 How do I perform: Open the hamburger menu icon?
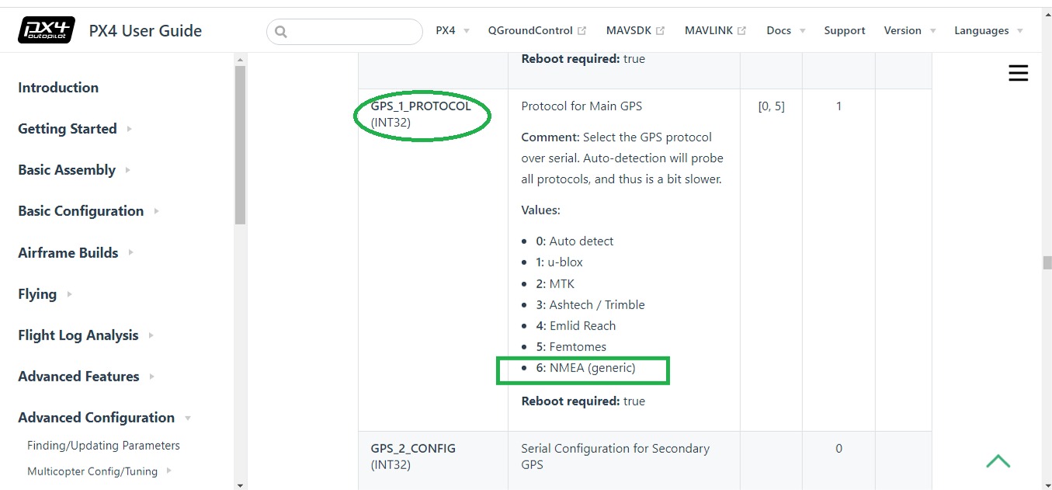click(x=1018, y=72)
